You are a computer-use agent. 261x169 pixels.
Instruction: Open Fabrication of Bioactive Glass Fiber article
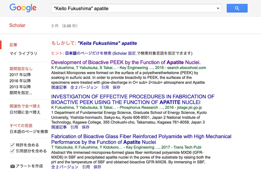point(141,139)
